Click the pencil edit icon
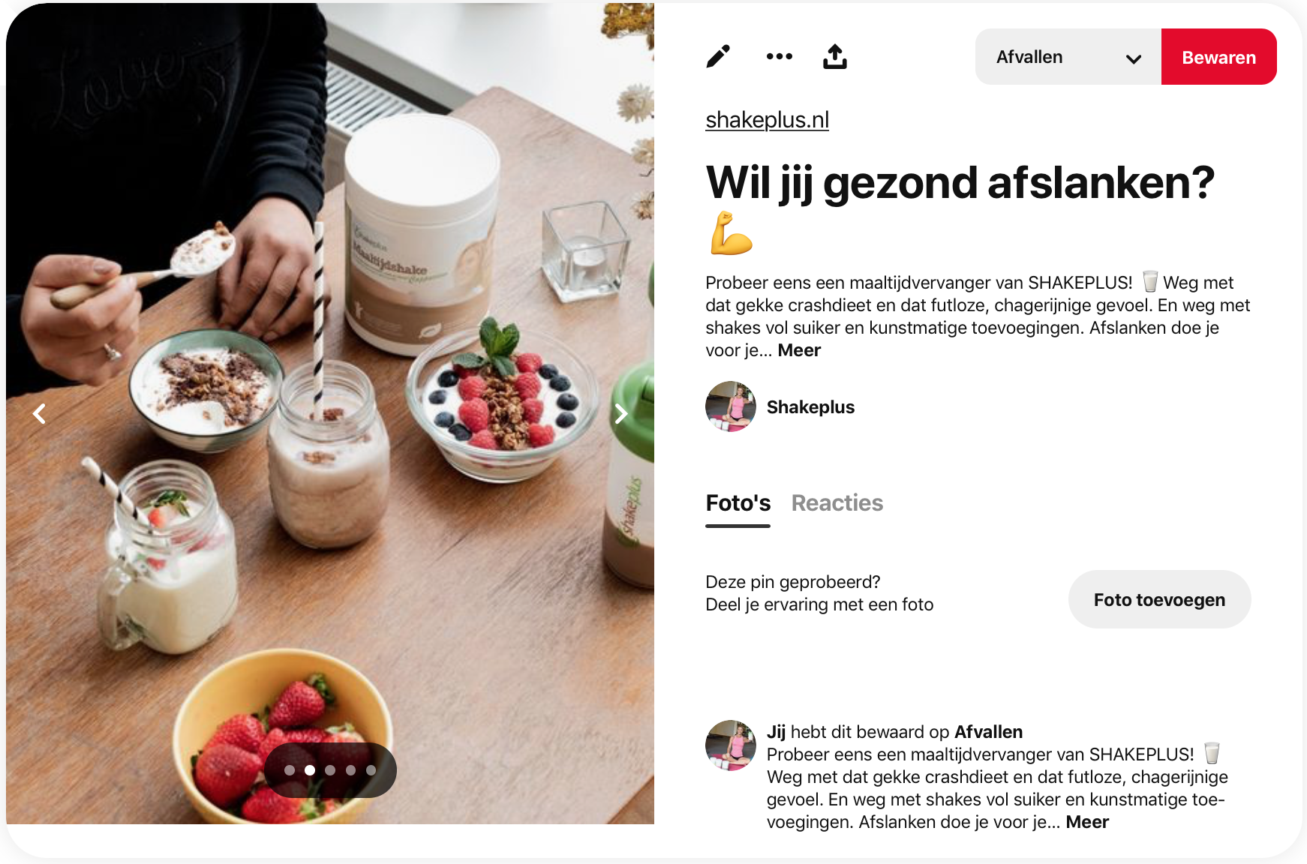 point(718,56)
